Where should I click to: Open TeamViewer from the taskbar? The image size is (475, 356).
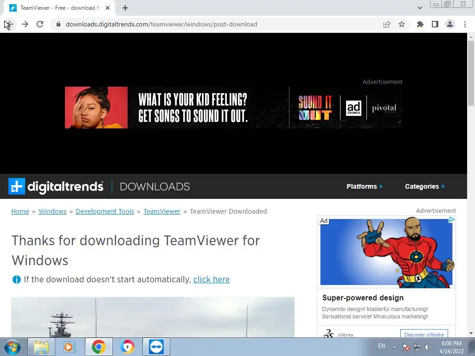[156, 347]
